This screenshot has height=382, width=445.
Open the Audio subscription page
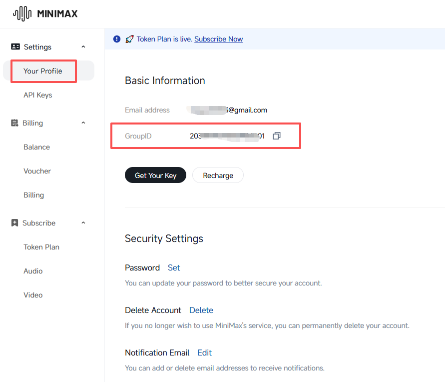click(33, 271)
